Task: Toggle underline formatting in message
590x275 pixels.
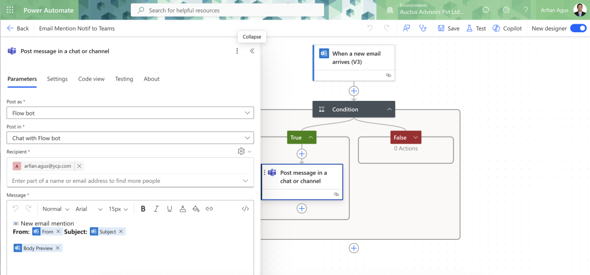Action: [170, 209]
